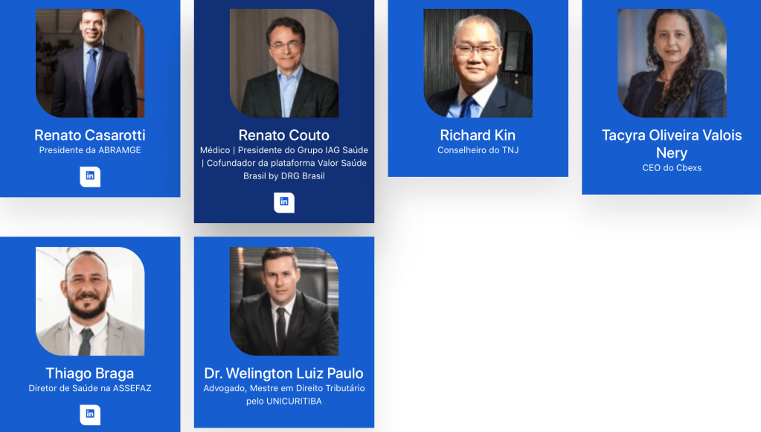Select the Thiago Braga name heading
The height and width of the screenshot is (432, 761).
pos(90,373)
